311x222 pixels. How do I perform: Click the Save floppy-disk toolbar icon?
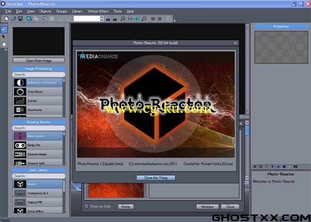pyautogui.click(x=20, y=19)
